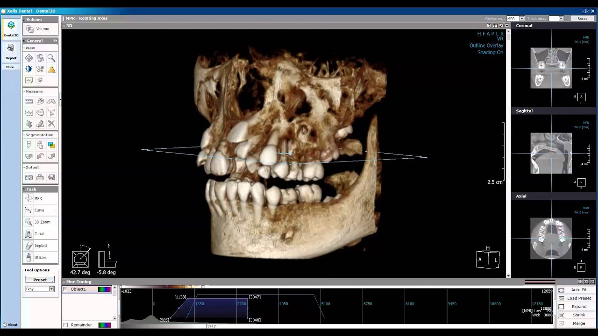
Task: Open the Report module tab
Action: pyautogui.click(x=11, y=51)
